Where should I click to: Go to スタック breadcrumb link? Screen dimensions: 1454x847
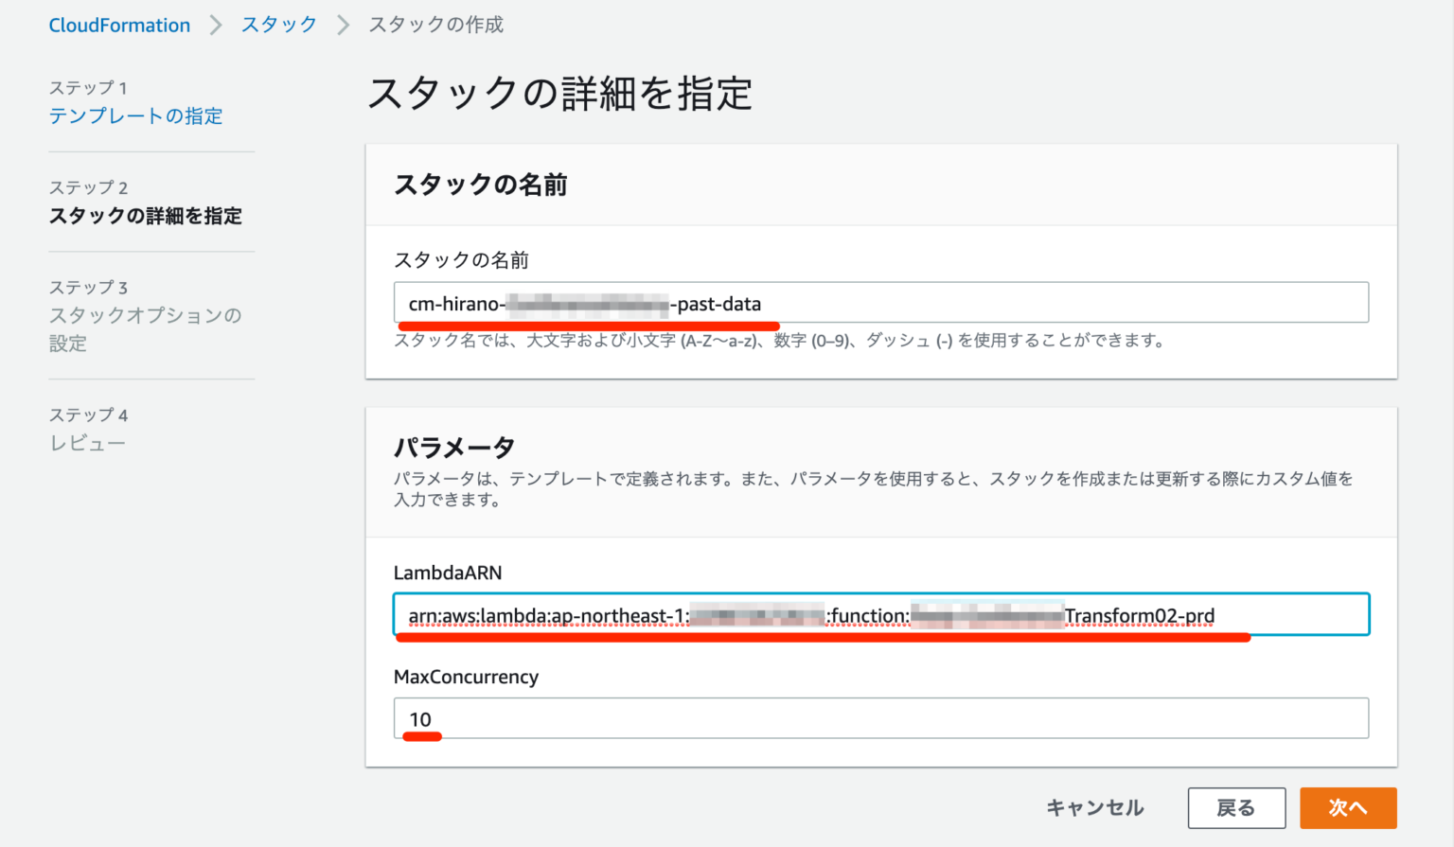[x=279, y=25]
